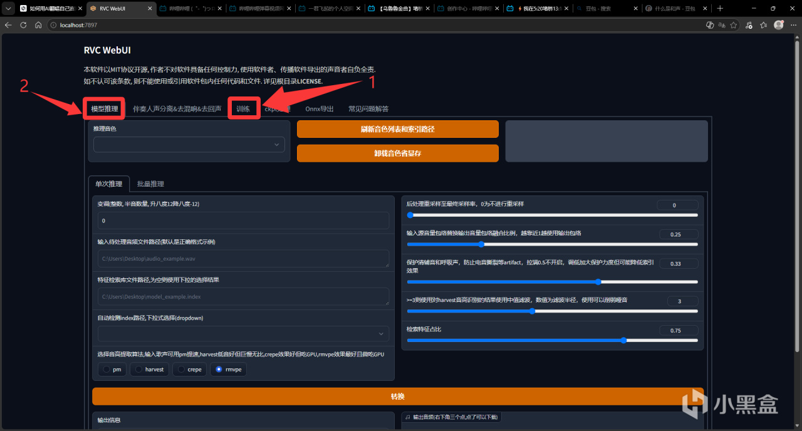This screenshot has height=431, width=802.
Task: Select the 模型推理 tab
Action: click(105, 108)
